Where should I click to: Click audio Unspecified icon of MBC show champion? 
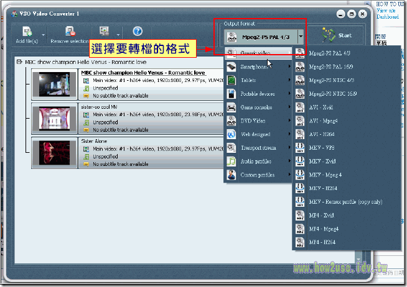point(86,88)
